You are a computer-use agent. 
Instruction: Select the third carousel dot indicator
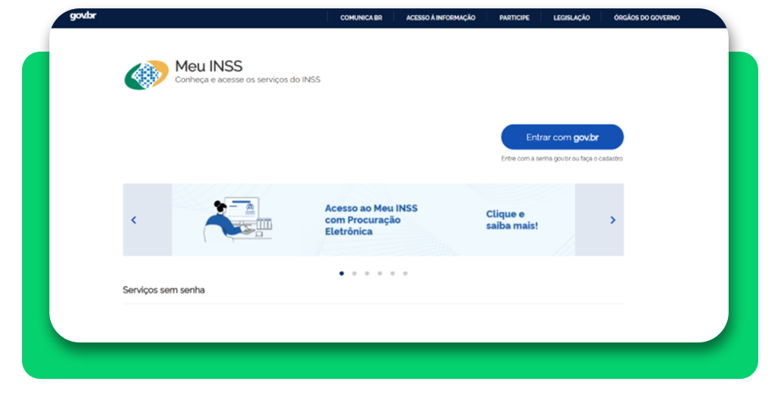367,273
